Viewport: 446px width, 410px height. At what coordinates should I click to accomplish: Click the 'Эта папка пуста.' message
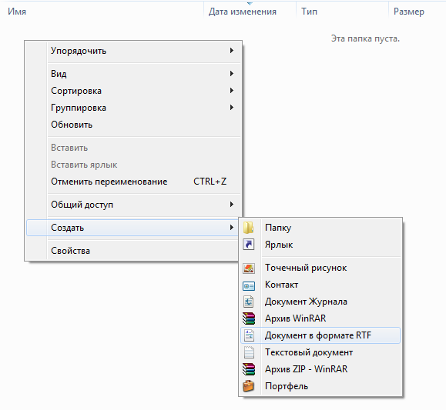click(365, 38)
